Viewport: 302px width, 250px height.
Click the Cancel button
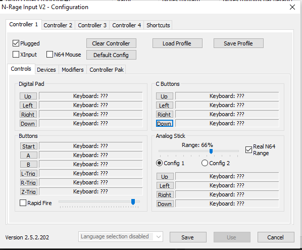tap(276, 237)
